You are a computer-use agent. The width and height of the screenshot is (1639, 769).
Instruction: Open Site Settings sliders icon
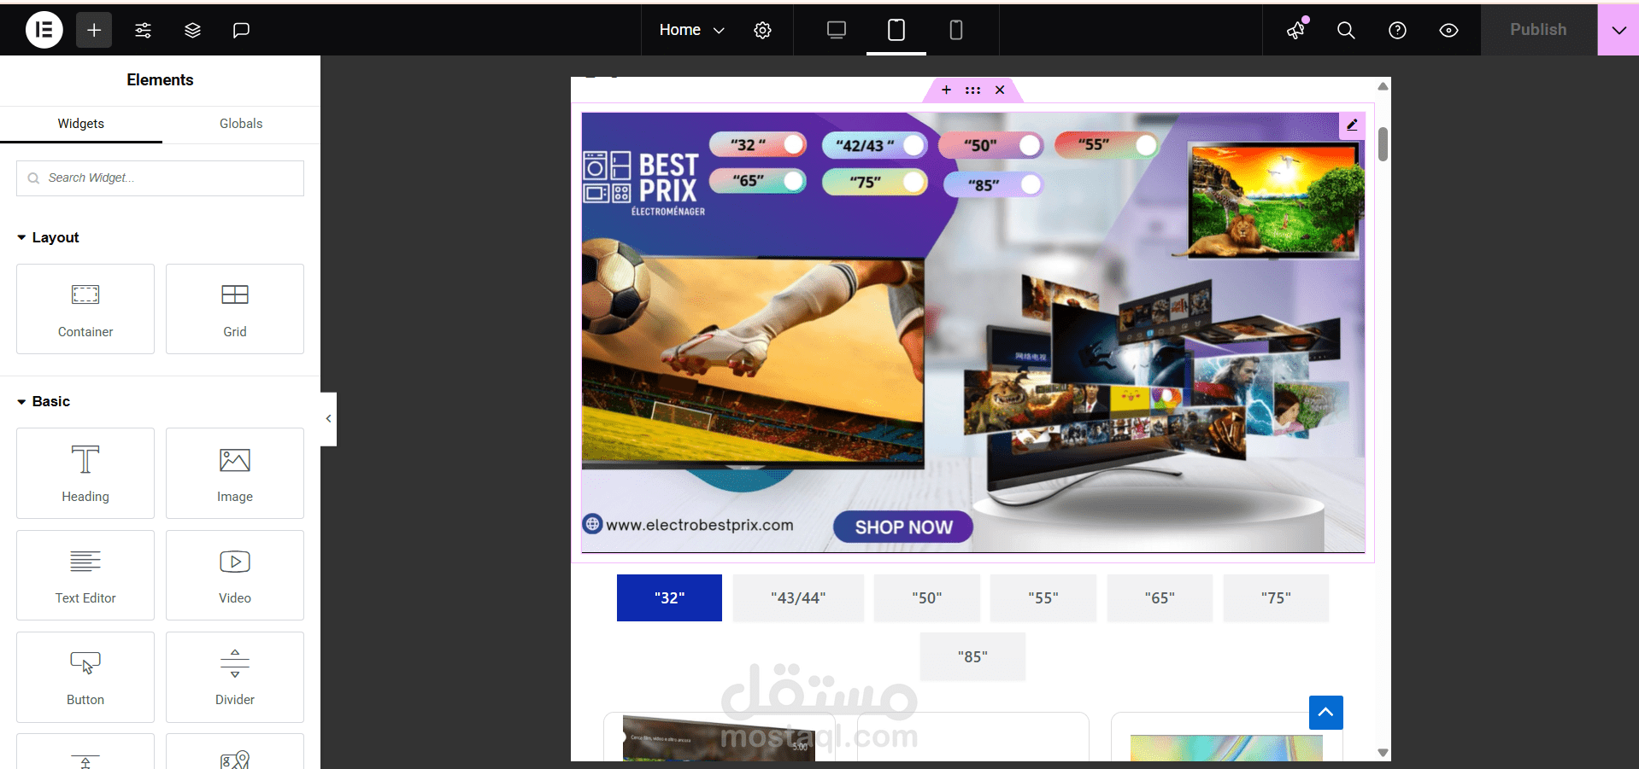(x=144, y=30)
